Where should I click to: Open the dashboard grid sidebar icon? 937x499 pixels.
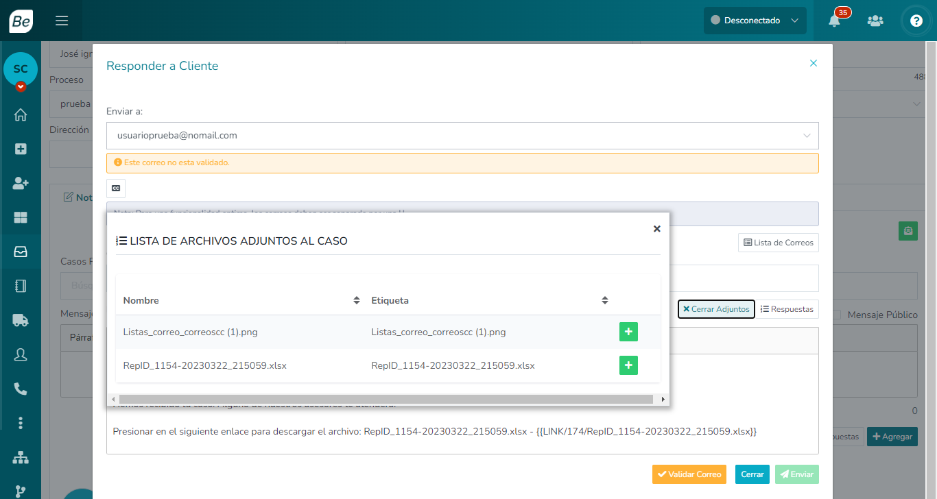pos(21,217)
